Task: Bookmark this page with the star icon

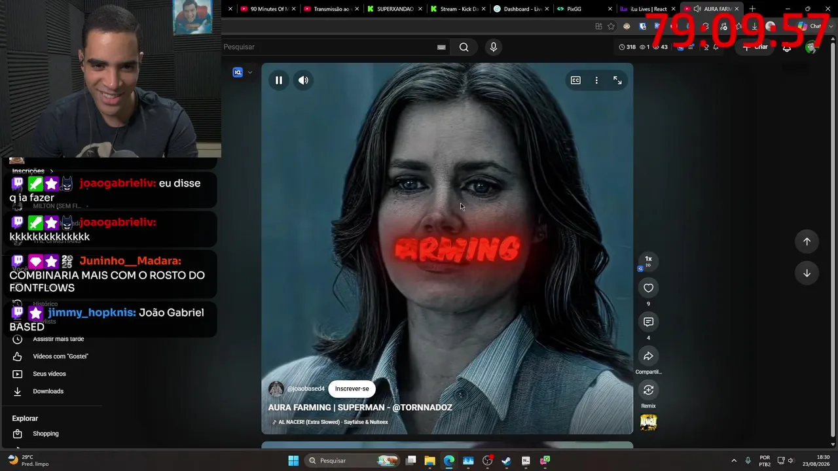Action: click(611, 26)
